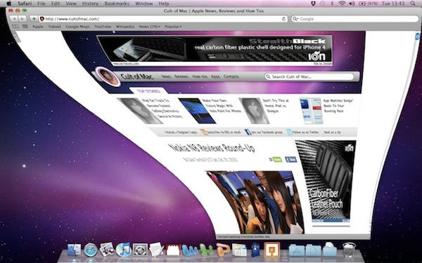
Task: Open Finder from the dock
Action: 74,250
